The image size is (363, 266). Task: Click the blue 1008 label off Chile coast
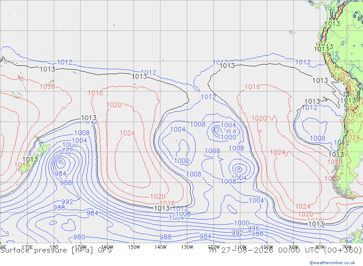coord(317,138)
